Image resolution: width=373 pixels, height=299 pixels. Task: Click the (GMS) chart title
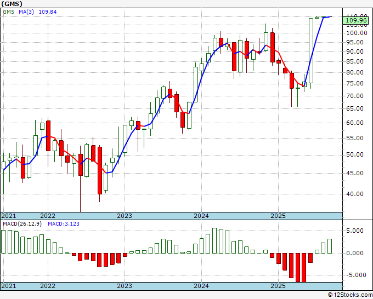click(x=12, y=4)
